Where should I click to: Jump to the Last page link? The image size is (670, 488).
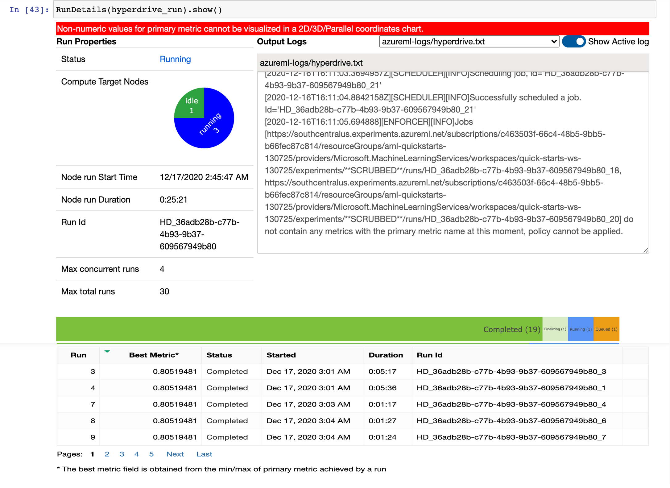204,454
